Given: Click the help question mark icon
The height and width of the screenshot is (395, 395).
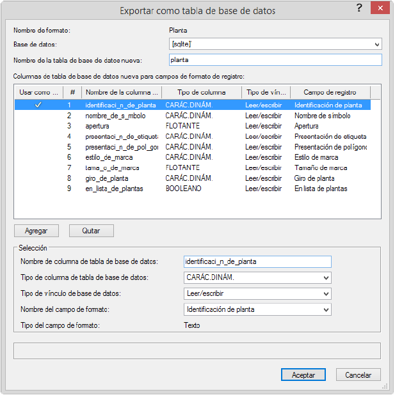Looking at the screenshot, I should 359,8.
